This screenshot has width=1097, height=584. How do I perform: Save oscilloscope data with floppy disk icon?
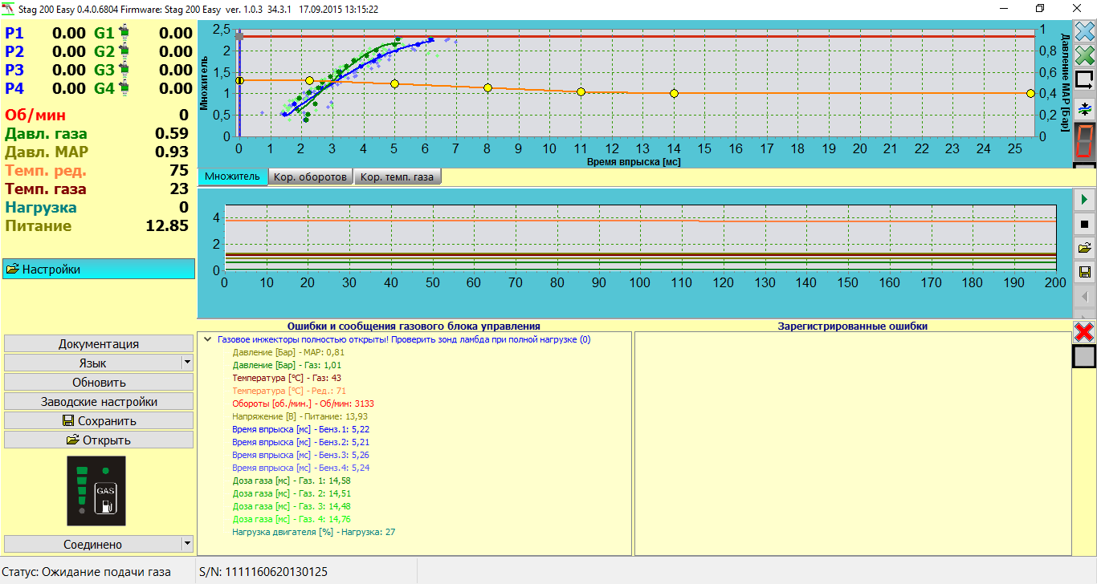1084,273
